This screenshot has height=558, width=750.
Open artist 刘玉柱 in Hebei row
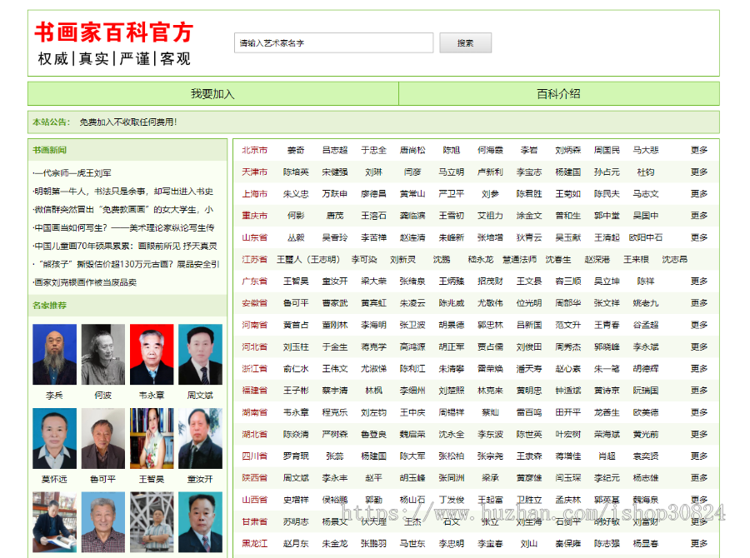[x=296, y=346]
